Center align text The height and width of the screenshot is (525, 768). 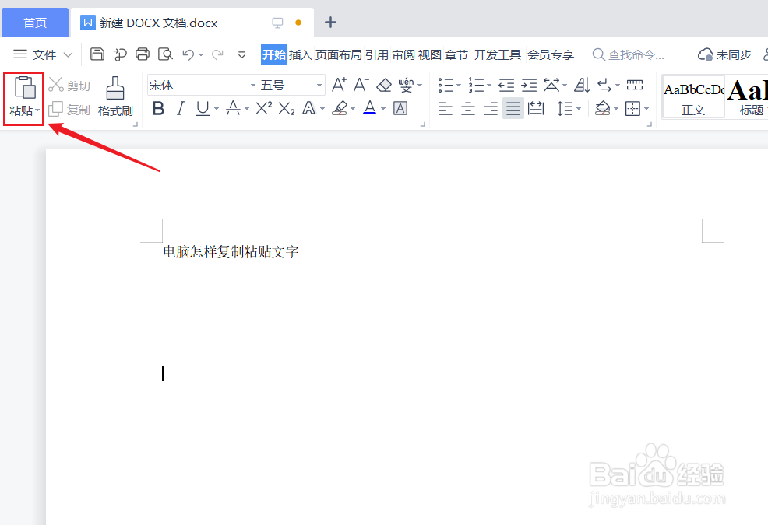[468, 108]
